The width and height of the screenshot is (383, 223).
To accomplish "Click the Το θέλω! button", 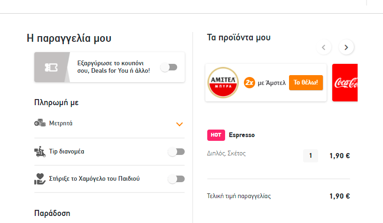I will [306, 83].
